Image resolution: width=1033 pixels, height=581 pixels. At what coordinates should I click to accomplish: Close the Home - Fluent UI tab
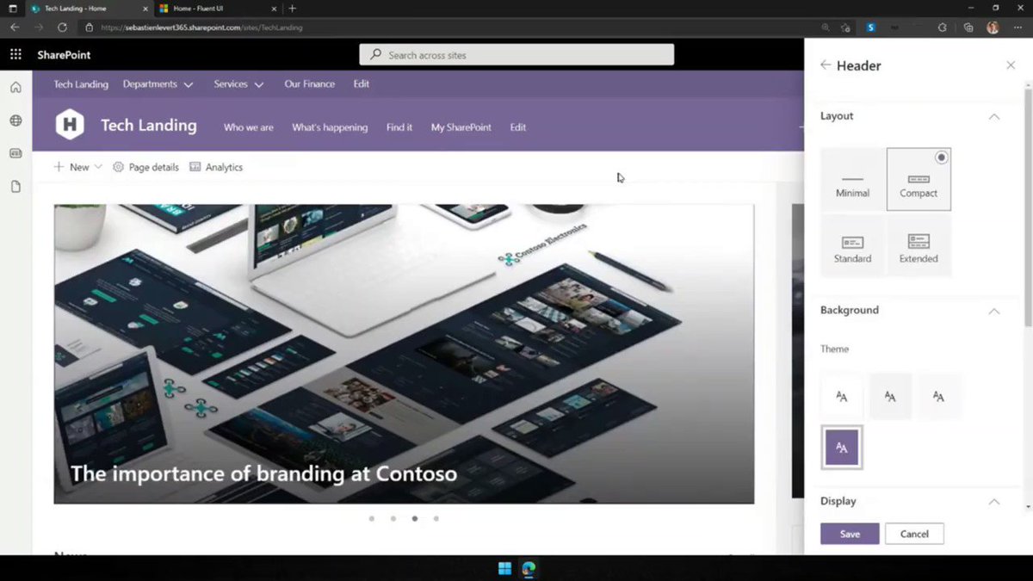coord(275,8)
